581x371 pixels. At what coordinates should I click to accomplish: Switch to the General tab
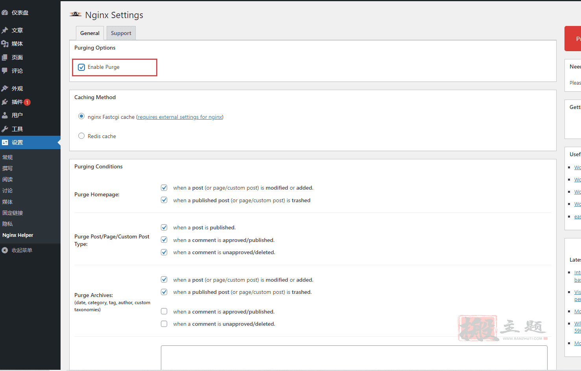pos(90,33)
